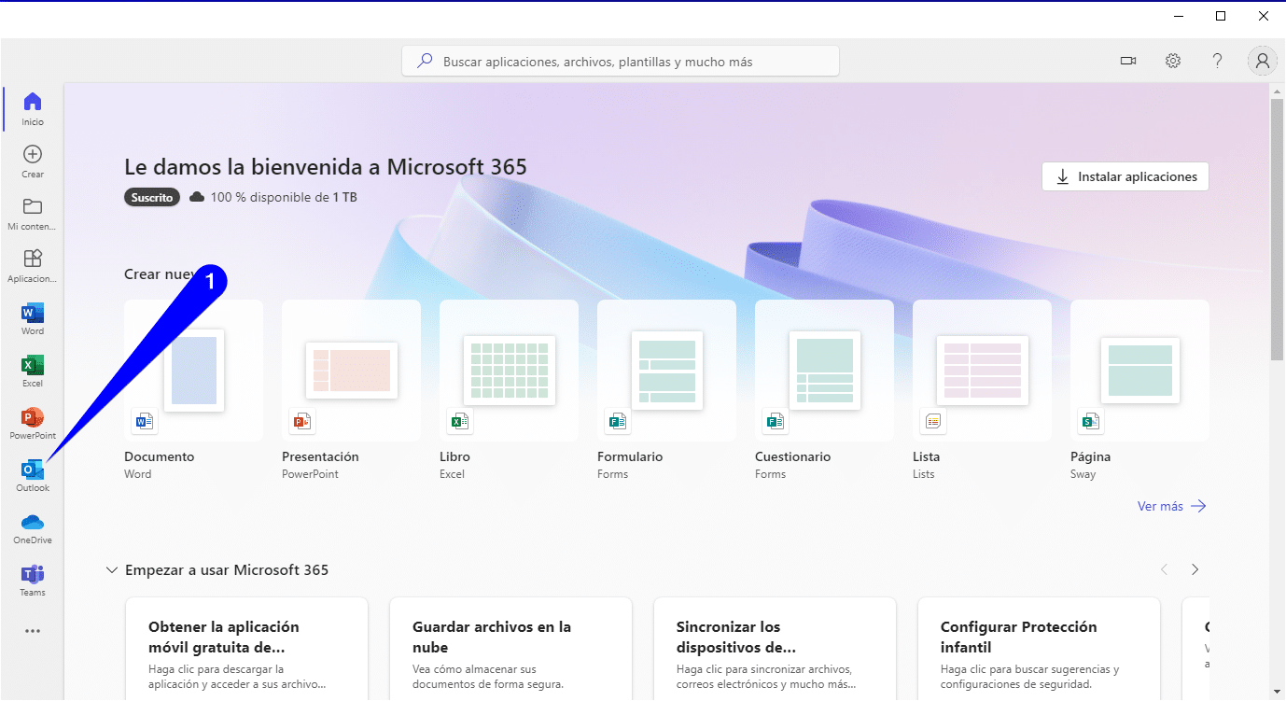The image size is (1286, 701).
Task: Launch PowerPoint from the sidebar
Action: click(x=33, y=423)
